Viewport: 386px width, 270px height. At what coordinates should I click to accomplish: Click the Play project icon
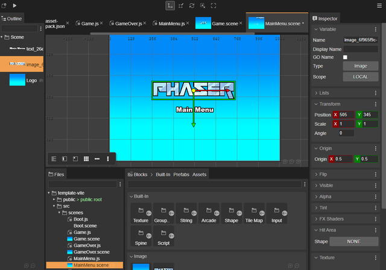(x=14, y=5)
